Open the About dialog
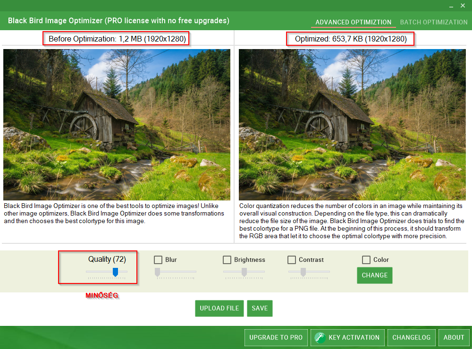The height and width of the screenshot is (349, 472). point(454,338)
